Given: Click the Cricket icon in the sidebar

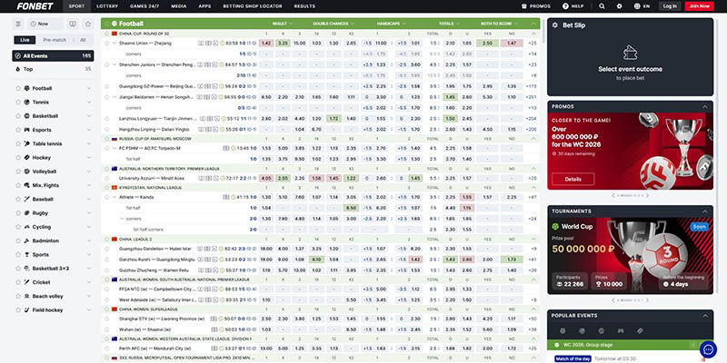Looking at the screenshot, I should (x=27, y=282).
